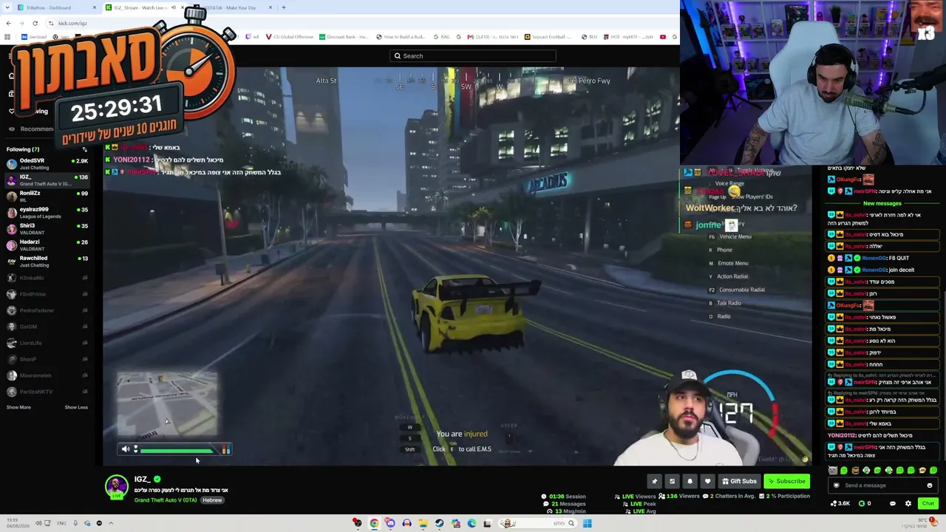Viewport: 946px width, 532px height.
Task: Follow the channel with the heart button
Action: tap(707, 481)
